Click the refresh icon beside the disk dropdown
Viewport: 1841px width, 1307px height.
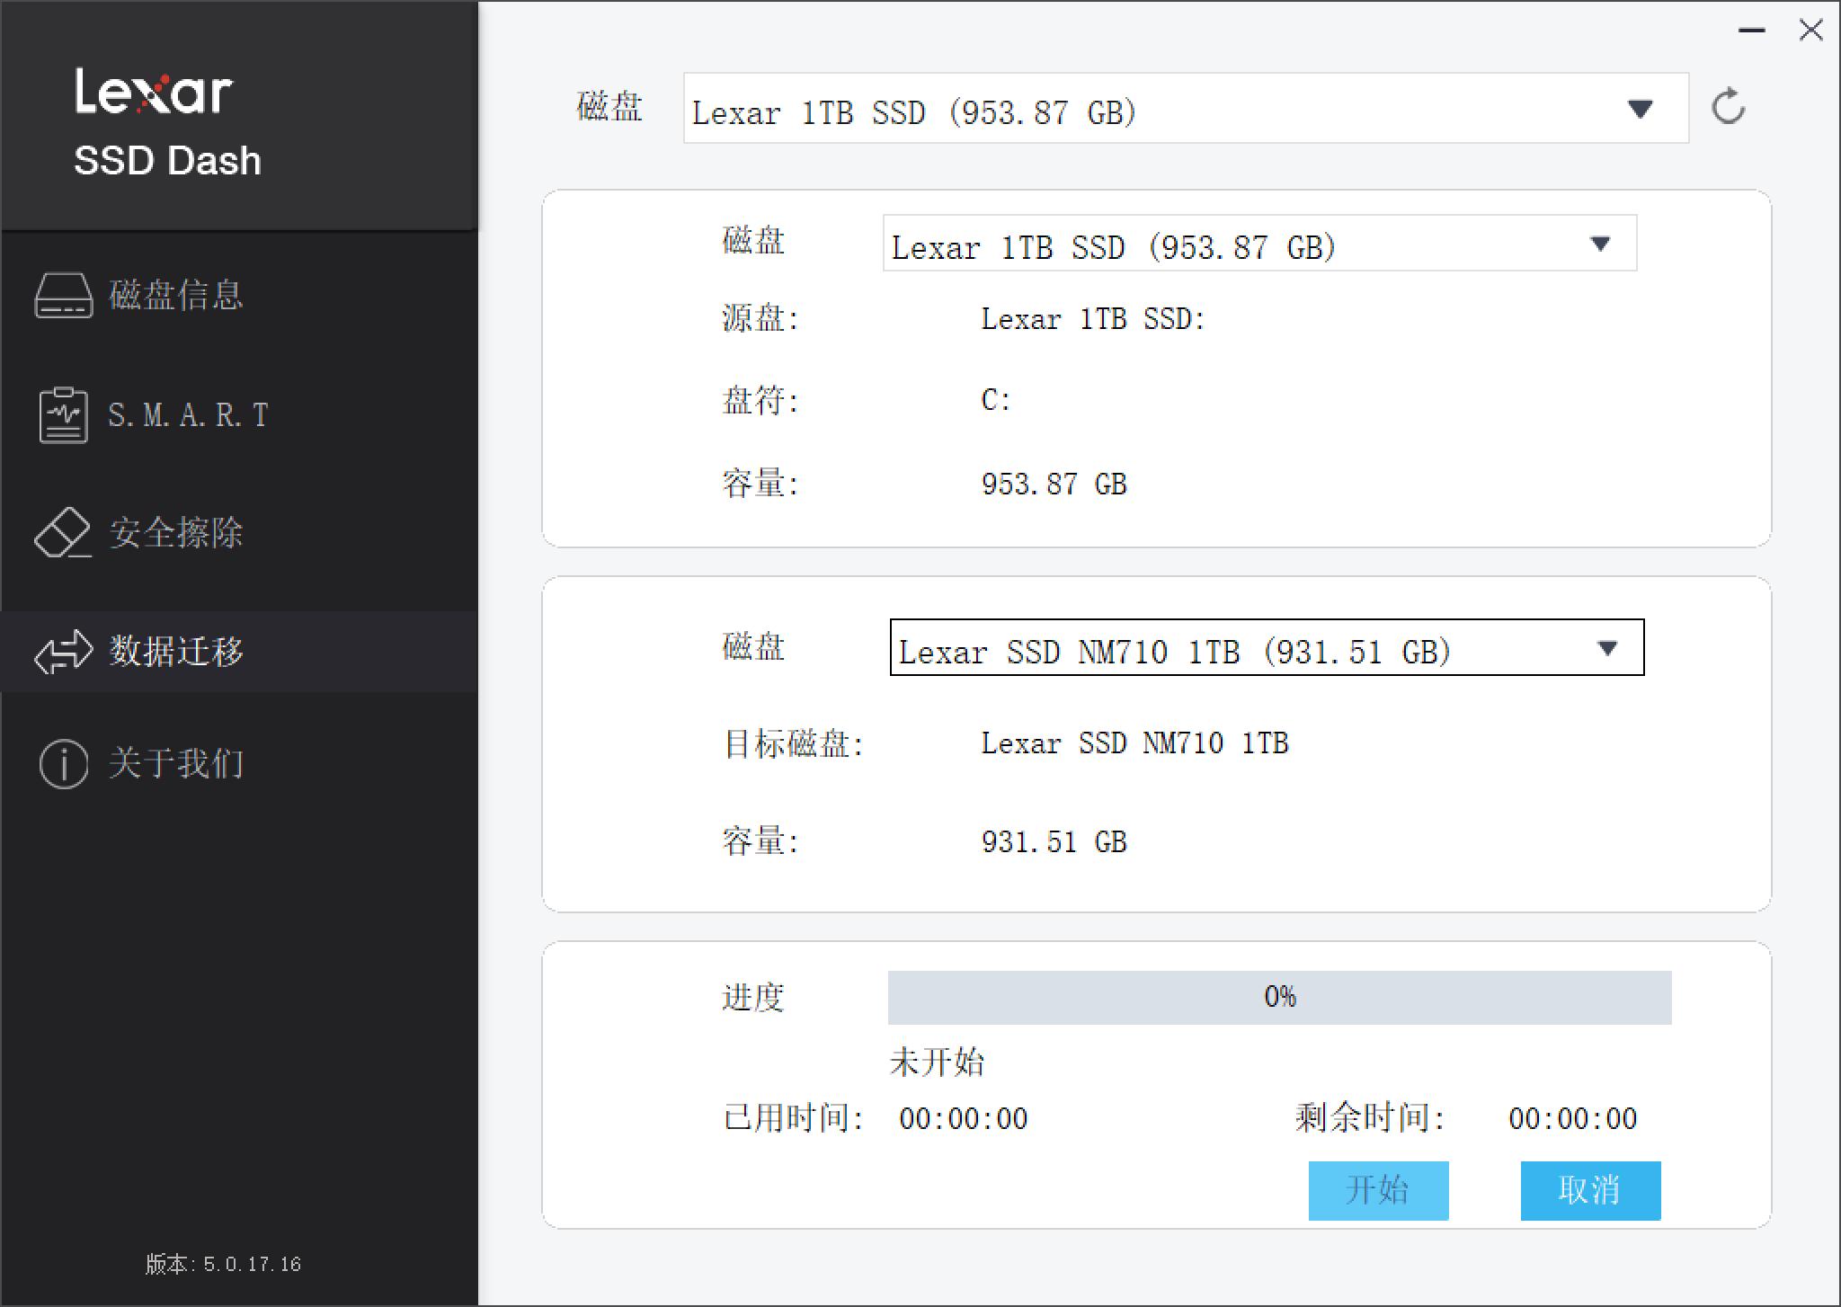(1729, 107)
